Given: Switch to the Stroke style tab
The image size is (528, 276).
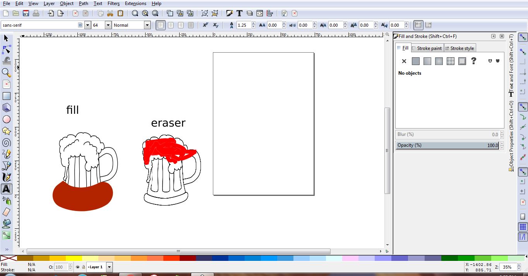Looking at the screenshot, I should point(459,48).
